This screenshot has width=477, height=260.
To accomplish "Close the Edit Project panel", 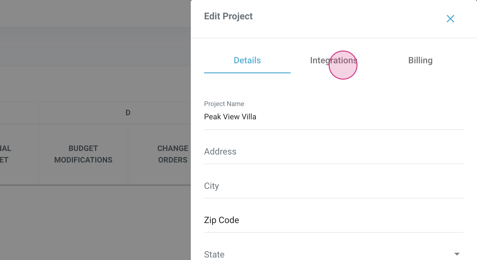I will (450, 19).
